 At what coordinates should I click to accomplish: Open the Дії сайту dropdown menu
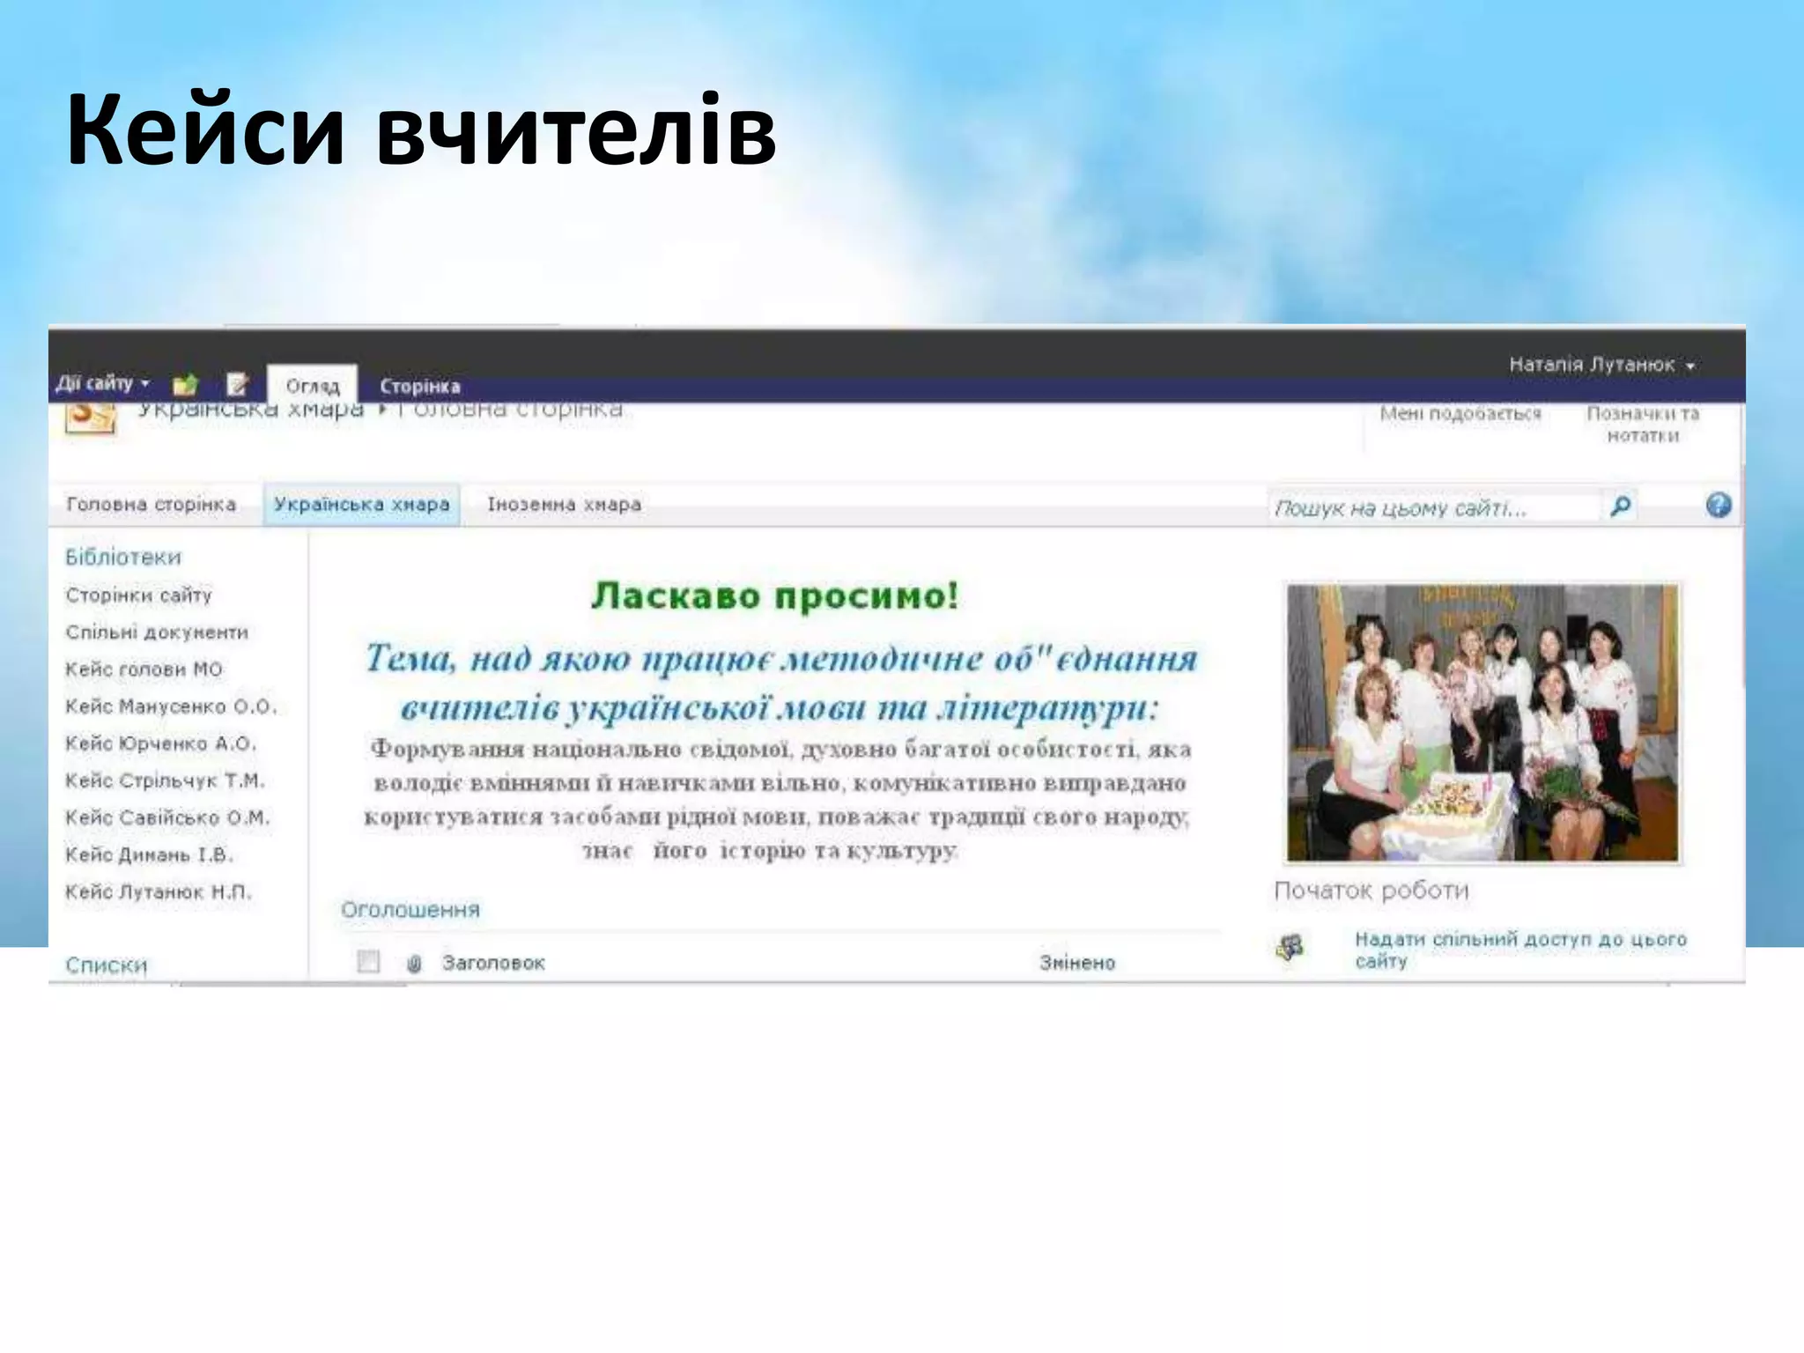pyautogui.click(x=103, y=384)
